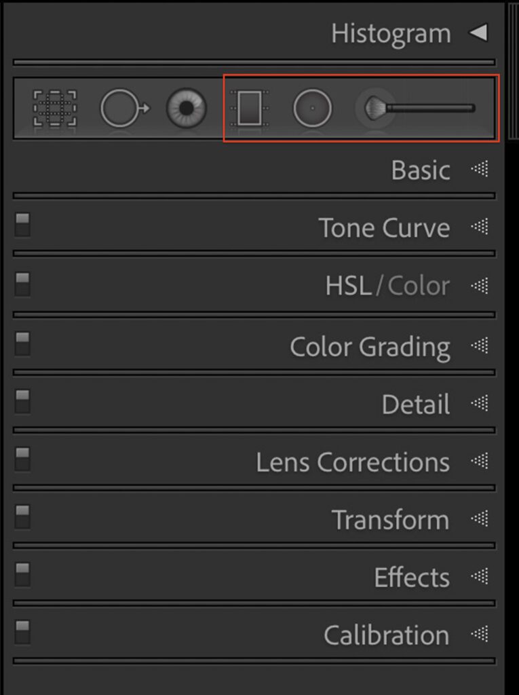The image size is (519, 695).
Task: Switch to Color mode in header
Action: [419, 286]
